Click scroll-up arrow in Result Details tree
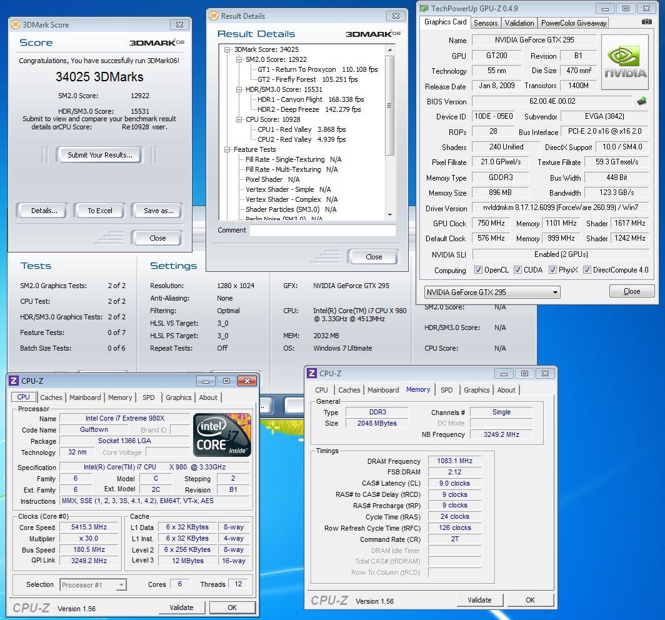 coord(390,50)
